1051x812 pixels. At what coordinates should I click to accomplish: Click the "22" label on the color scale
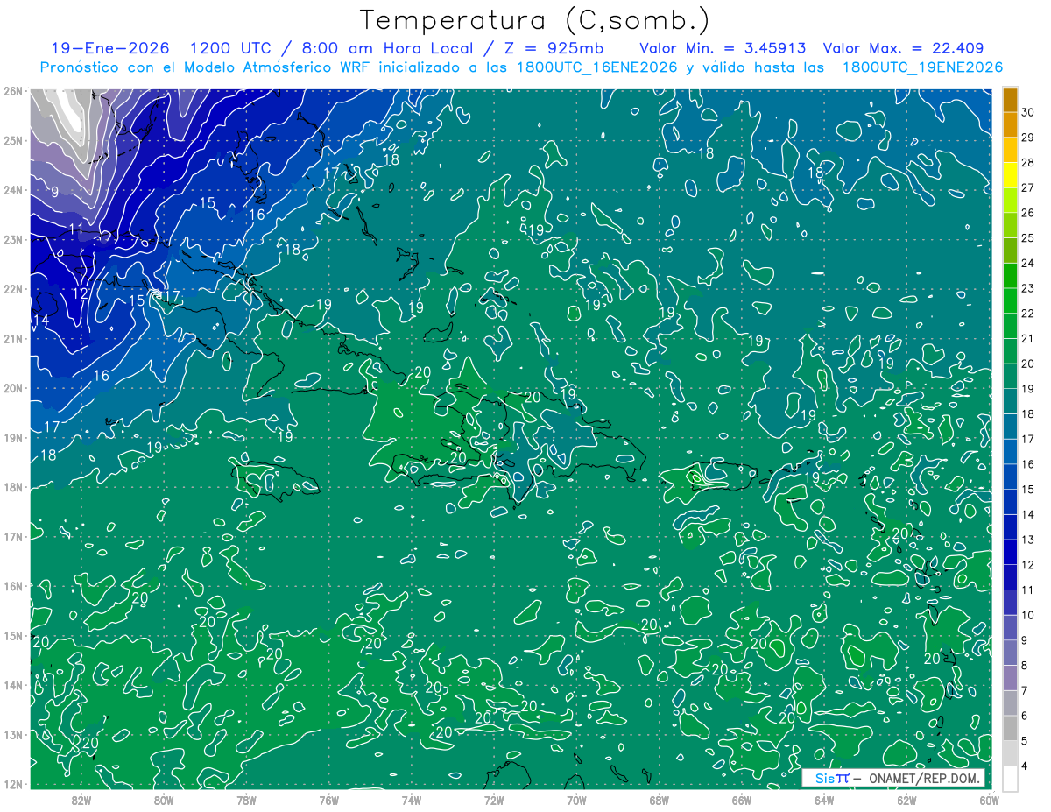coord(1028,314)
